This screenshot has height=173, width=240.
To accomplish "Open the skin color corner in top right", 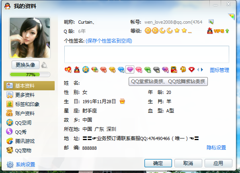I will pos(232,16).
